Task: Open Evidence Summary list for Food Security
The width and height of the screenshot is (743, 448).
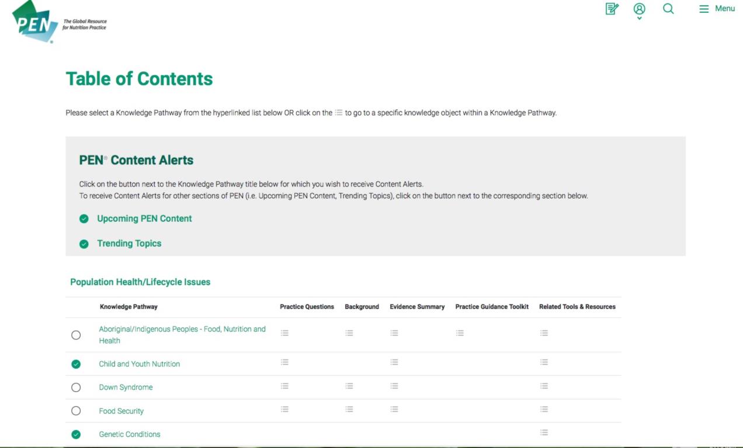Action: (394, 409)
